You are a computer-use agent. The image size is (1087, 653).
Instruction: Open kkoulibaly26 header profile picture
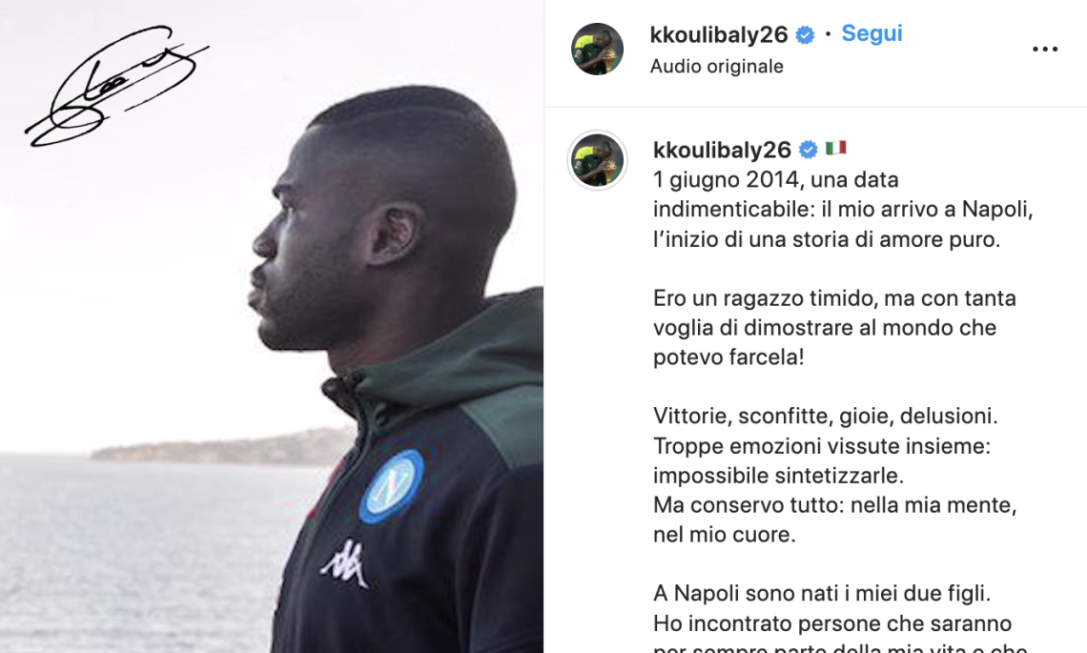click(597, 50)
